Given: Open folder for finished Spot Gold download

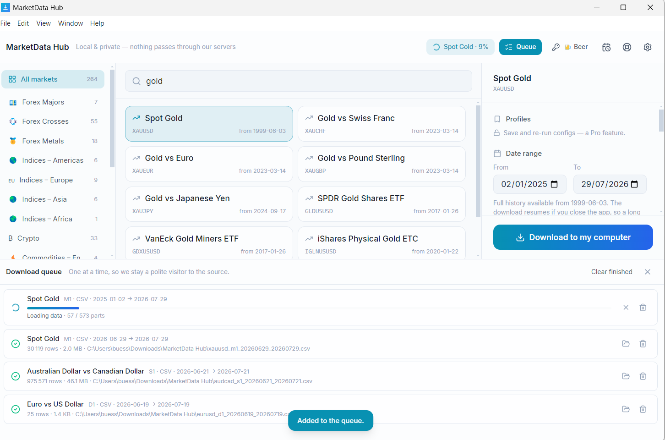Looking at the screenshot, I should (x=626, y=344).
